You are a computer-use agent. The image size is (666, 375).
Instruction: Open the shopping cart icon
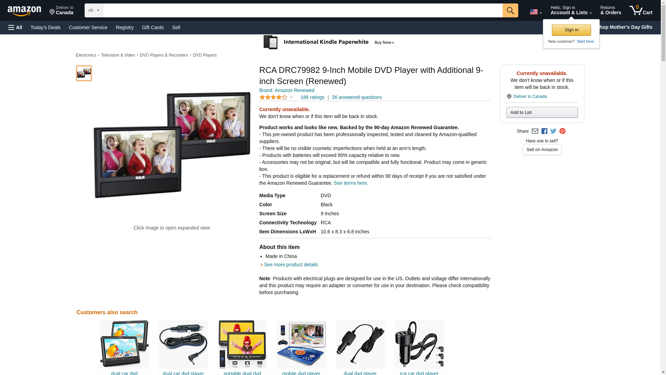click(x=641, y=10)
